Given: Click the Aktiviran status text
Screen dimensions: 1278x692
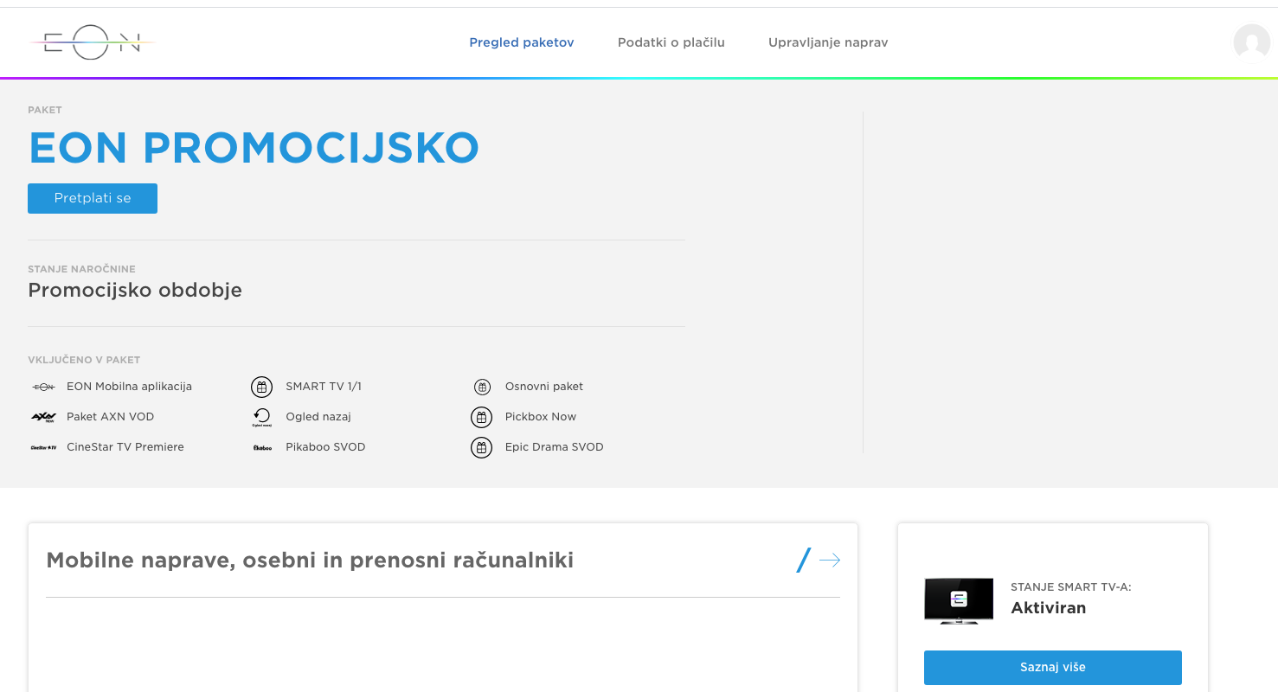Looking at the screenshot, I should coord(1049,608).
